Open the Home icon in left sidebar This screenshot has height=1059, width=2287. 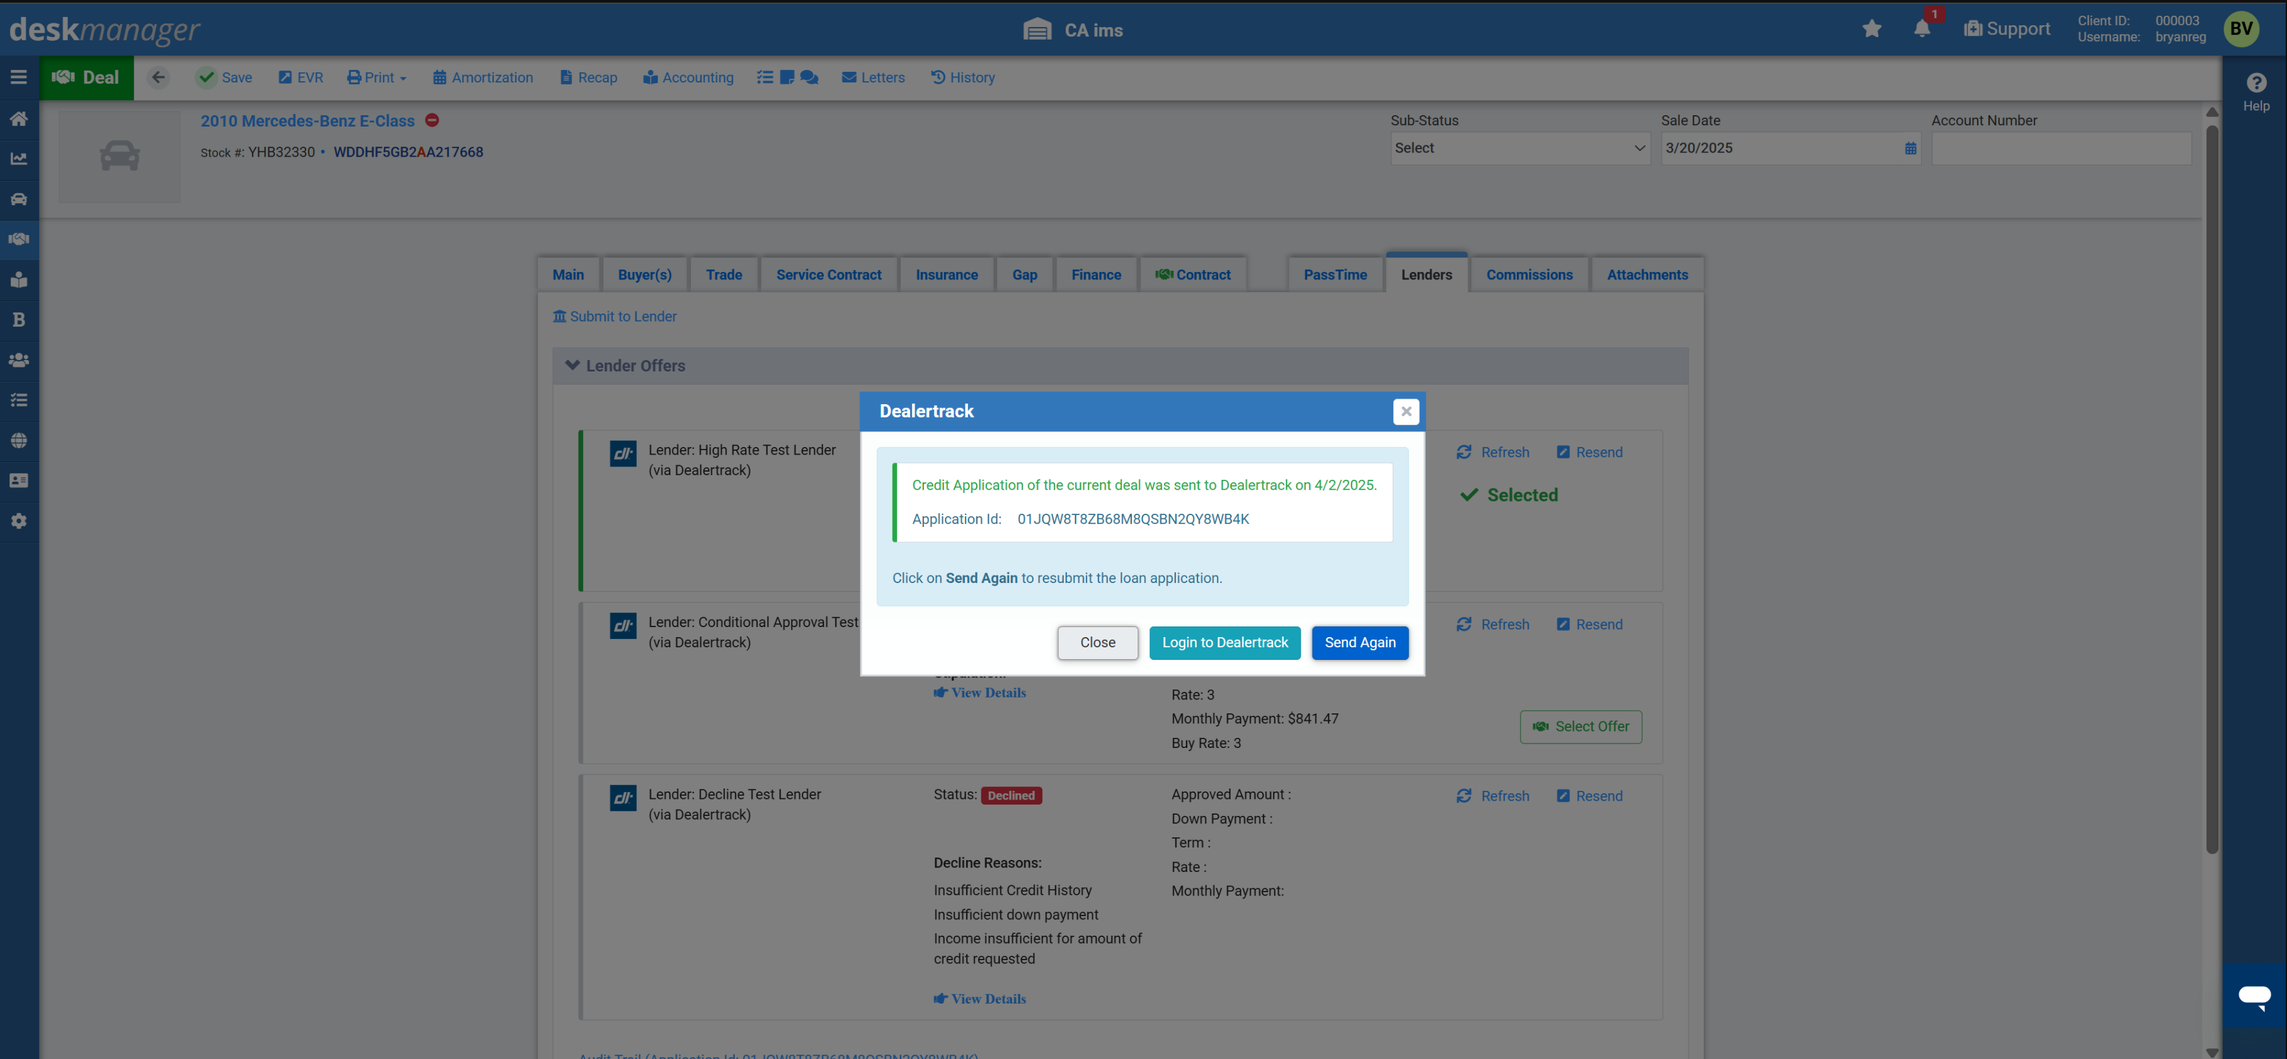(x=19, y=118)
